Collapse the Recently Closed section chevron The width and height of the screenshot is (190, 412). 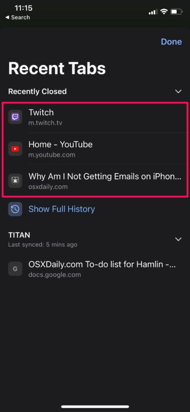click(x=179, y=92)
